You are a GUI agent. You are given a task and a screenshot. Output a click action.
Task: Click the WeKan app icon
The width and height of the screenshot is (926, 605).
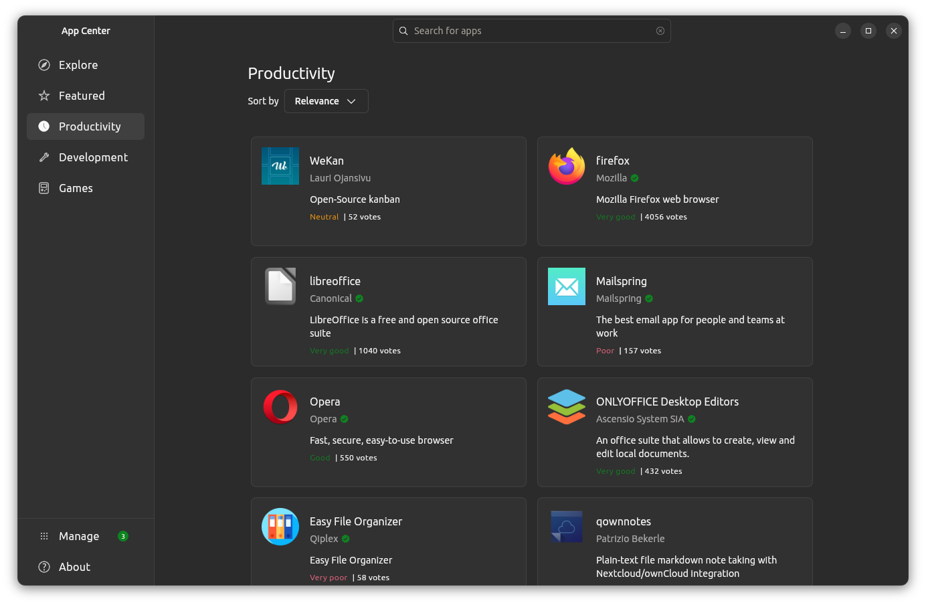coord(280,166)
